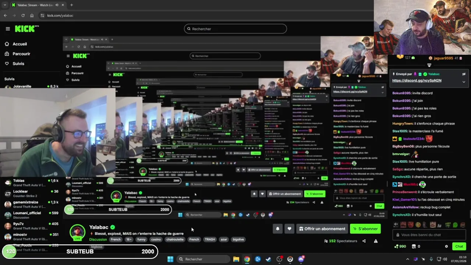Image resolution: width=471 pixels, height=265 pixels.
Task: Click browser back arrow
Action: [5, 15]
